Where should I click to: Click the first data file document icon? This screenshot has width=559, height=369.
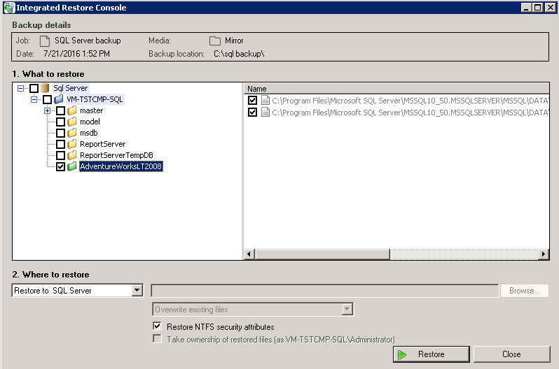tap(265, 101)
